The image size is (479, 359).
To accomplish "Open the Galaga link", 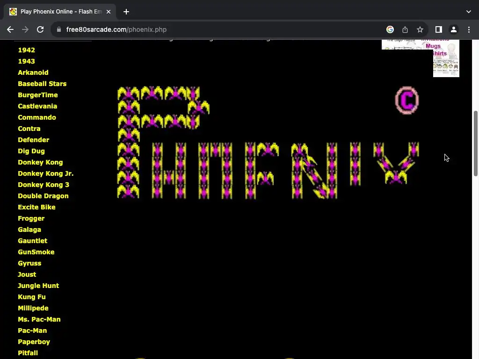I will [x=29, y=230].
